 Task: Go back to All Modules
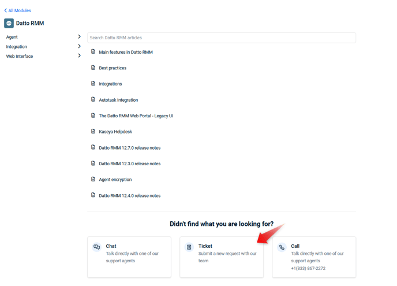pyautogui.click(x=17, y=10)
